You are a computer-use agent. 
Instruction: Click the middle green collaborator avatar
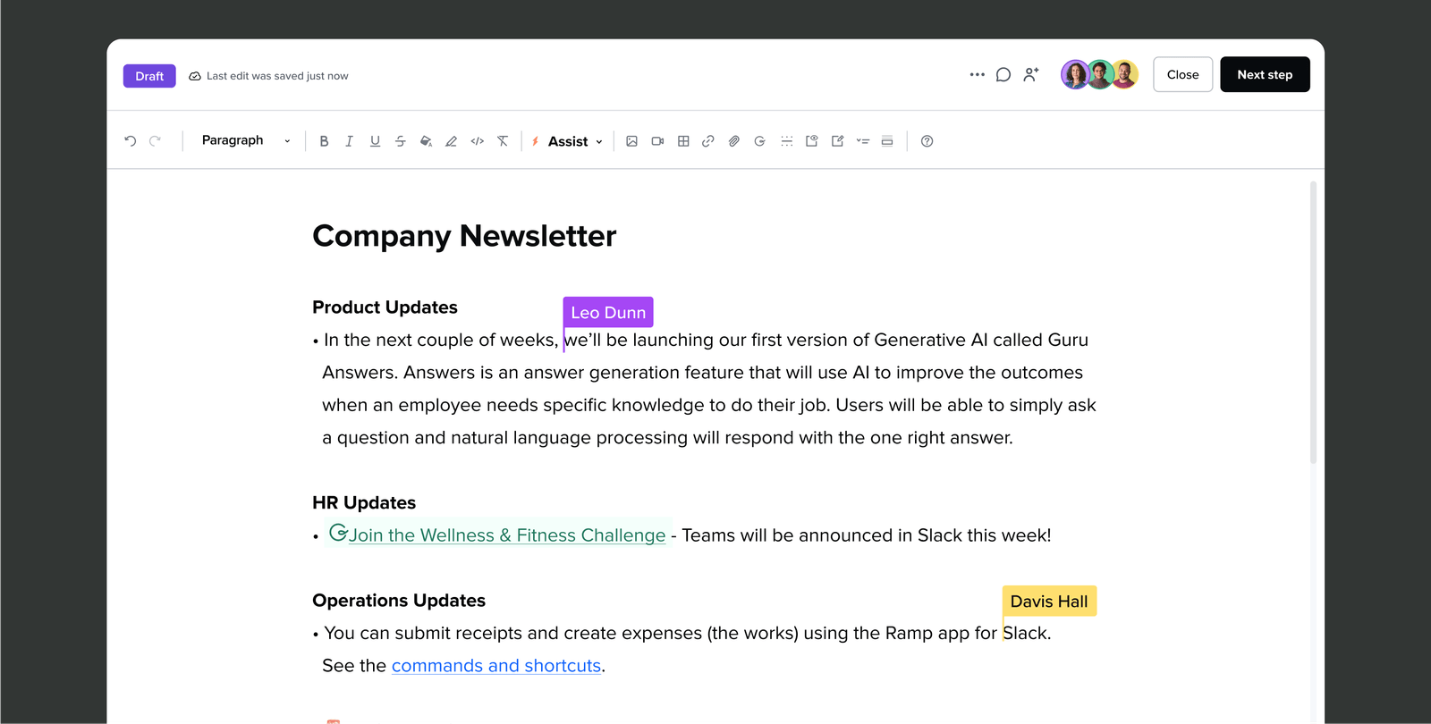[1100, 75]
